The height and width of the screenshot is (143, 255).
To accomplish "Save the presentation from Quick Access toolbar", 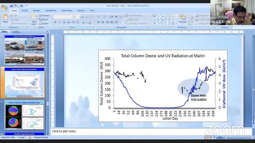I will tap(11, 6).
